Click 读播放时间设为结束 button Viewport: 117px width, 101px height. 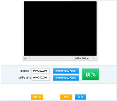pos(66,78)
